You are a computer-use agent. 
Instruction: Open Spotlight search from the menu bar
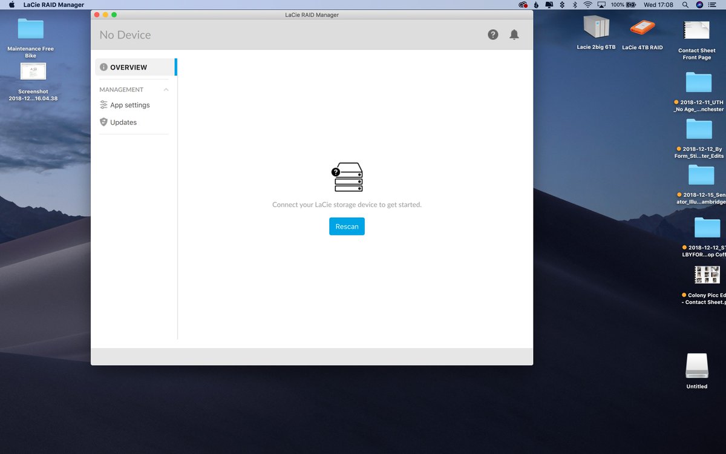685,4
